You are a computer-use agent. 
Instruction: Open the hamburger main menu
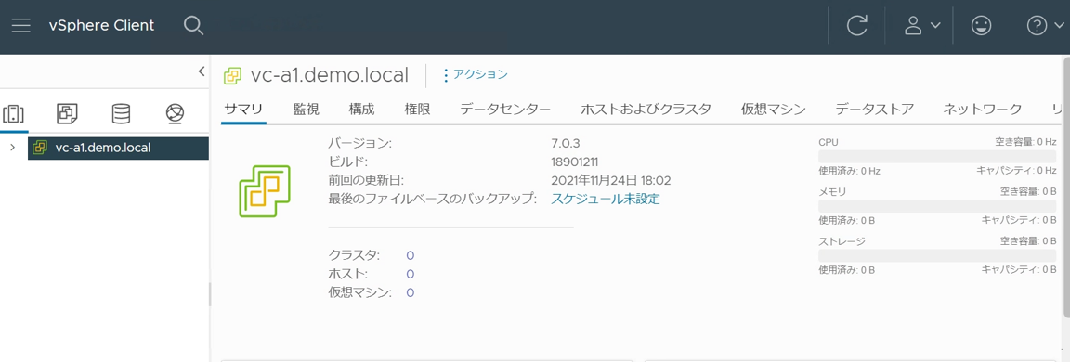(21, 26)
